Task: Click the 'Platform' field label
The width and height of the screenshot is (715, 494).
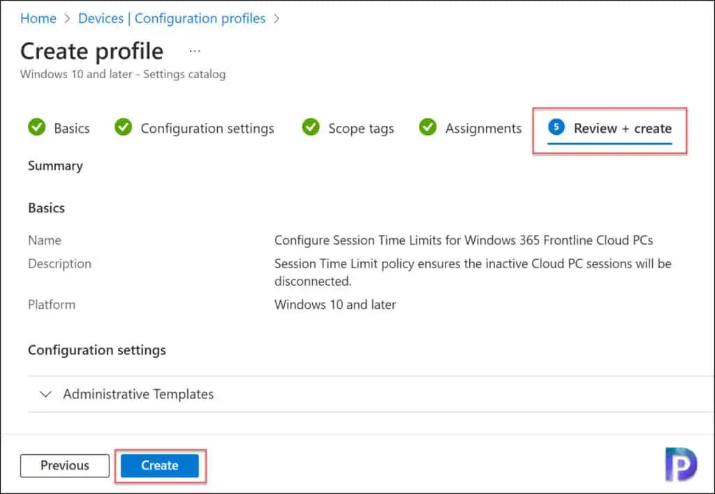Action: coord(52,305)
